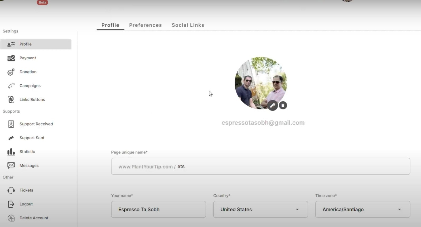Edit profile photo with pencil icon
Image resolution: width=421 pixels, height=227 pixels.
tap(273, 105)
